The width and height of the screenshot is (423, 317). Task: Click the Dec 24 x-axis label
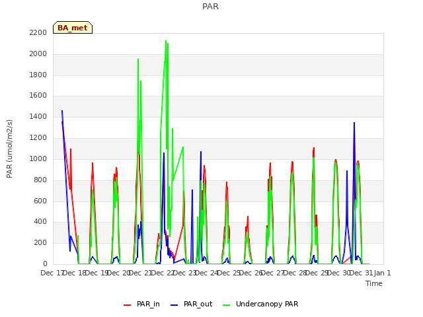pos(207,273)
